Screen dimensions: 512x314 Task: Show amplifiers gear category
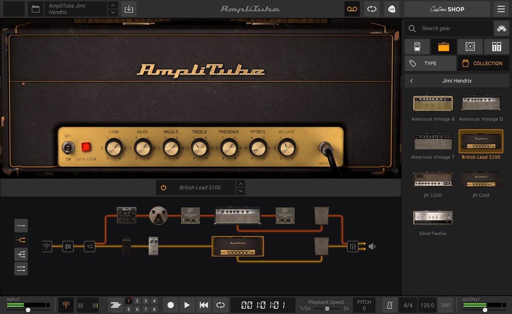pos(443,46)
